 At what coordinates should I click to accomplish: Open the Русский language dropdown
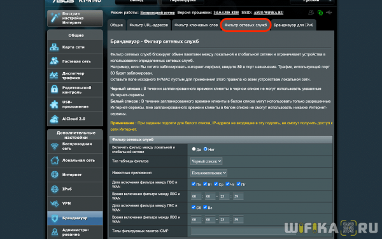tap(312, 1)
